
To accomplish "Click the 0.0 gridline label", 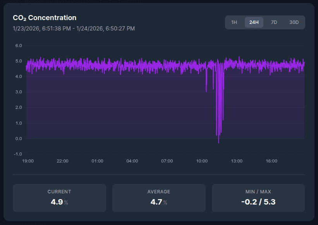I will point(18,138).
